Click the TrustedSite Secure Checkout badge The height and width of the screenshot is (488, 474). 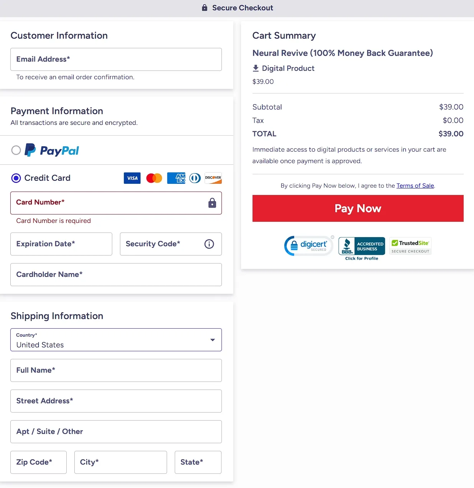click(410, 246)
